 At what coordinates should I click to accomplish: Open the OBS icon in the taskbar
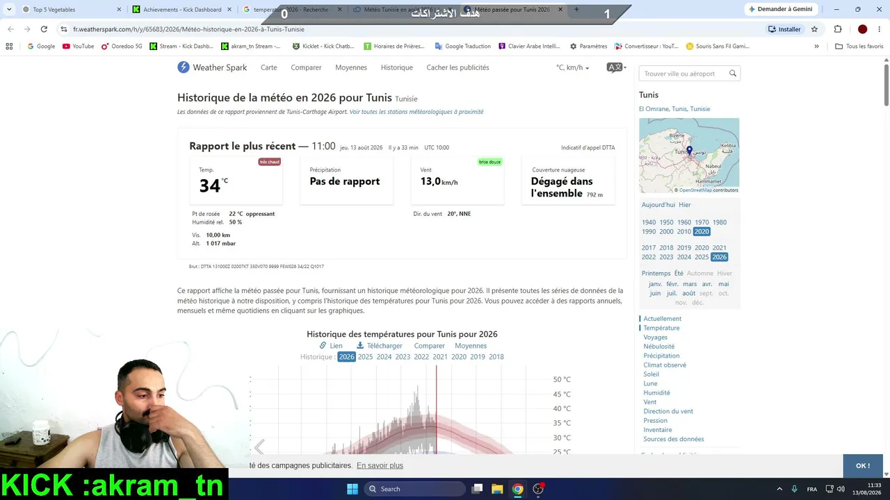pyautogui.click(x=538, y=489)
